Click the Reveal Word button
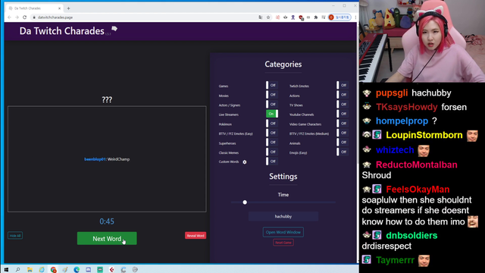485x273 pixels. (196, 236)
